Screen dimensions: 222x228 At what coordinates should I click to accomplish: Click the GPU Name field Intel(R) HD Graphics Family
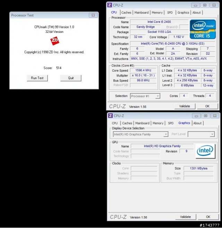[162, 146]
